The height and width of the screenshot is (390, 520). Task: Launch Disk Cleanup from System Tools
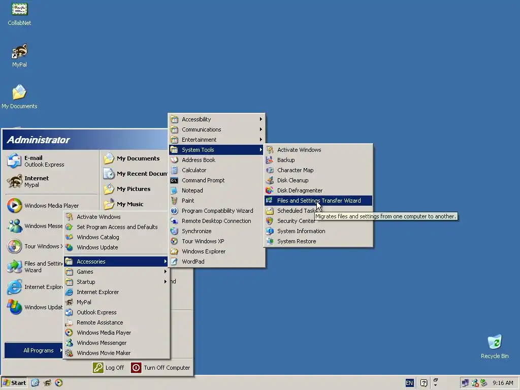(x=318, y=180)
